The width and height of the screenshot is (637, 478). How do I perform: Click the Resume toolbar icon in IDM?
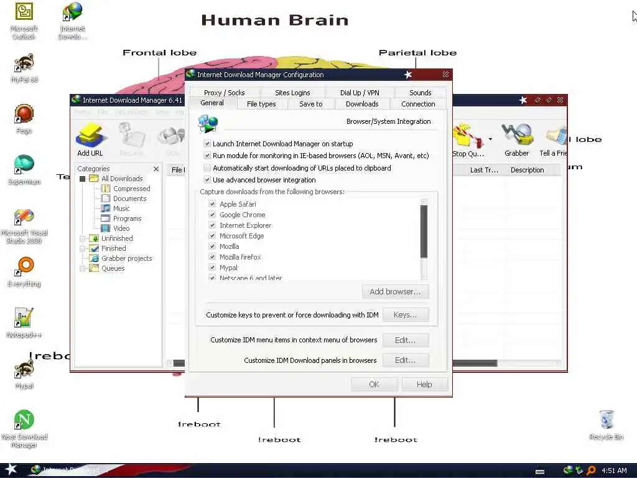[x=131, y=140]
